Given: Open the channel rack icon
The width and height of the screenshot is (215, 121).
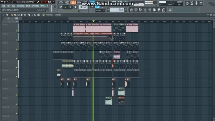Looking at the screenshot, I should tap(136, 10).
